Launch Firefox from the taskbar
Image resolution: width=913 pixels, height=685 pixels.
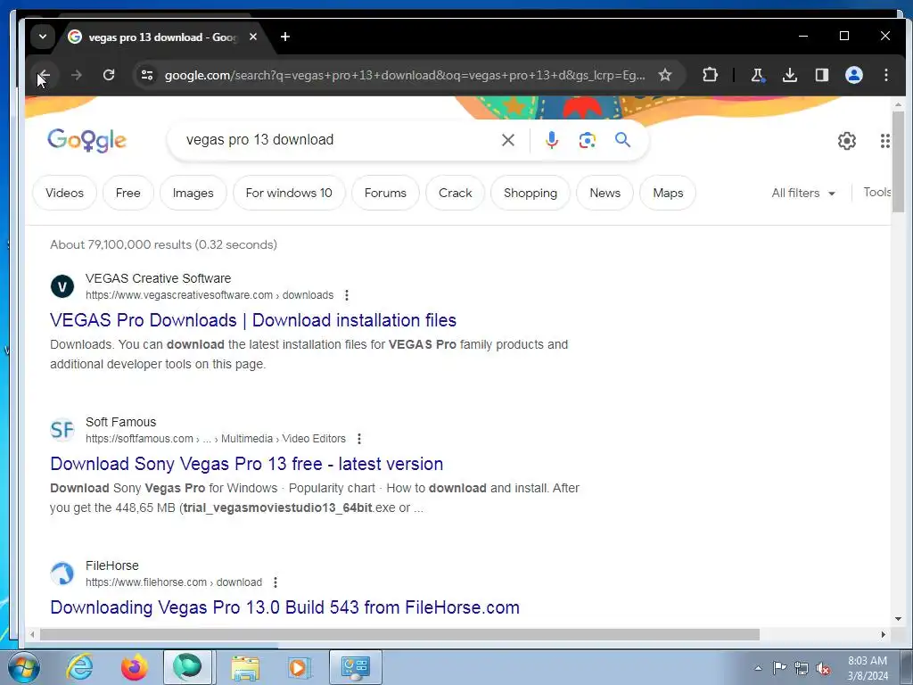[134, 668]
